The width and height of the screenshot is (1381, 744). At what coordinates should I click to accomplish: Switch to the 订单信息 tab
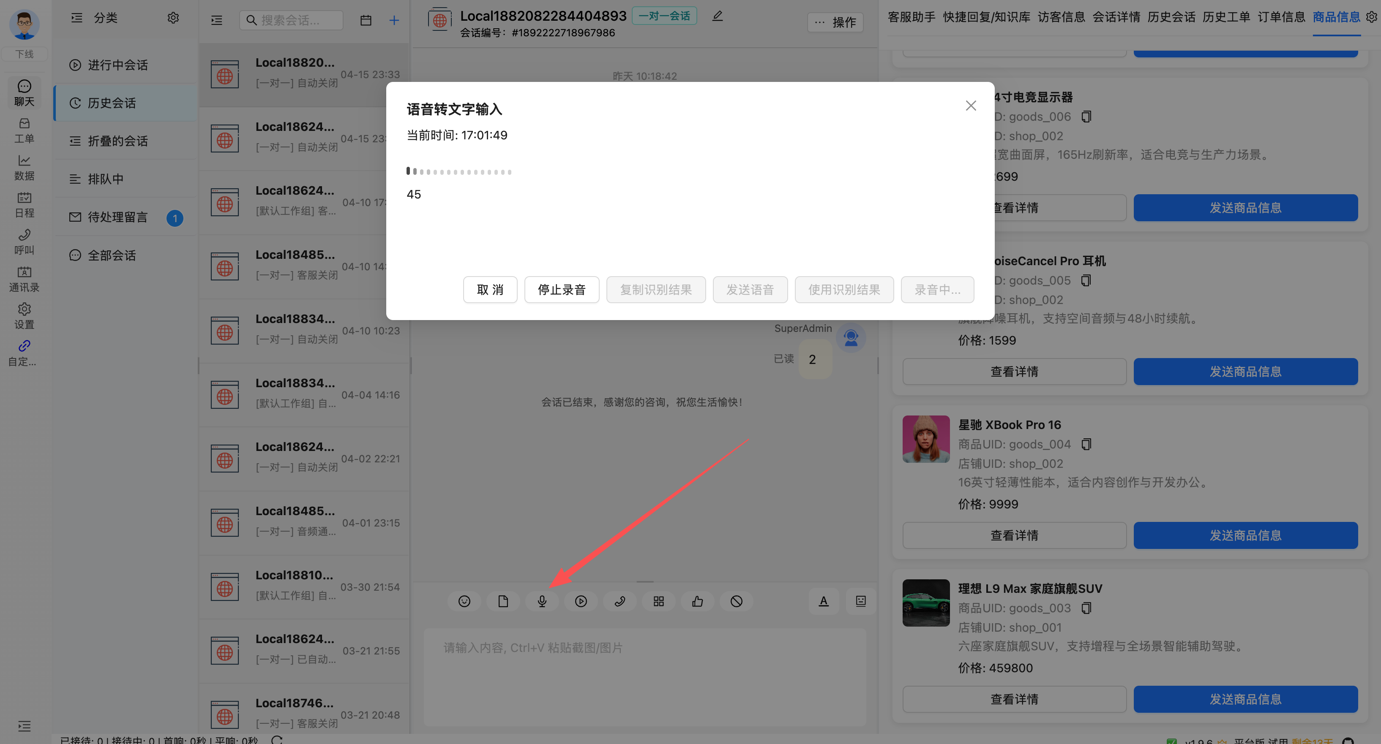click(x=1281, y=17)
